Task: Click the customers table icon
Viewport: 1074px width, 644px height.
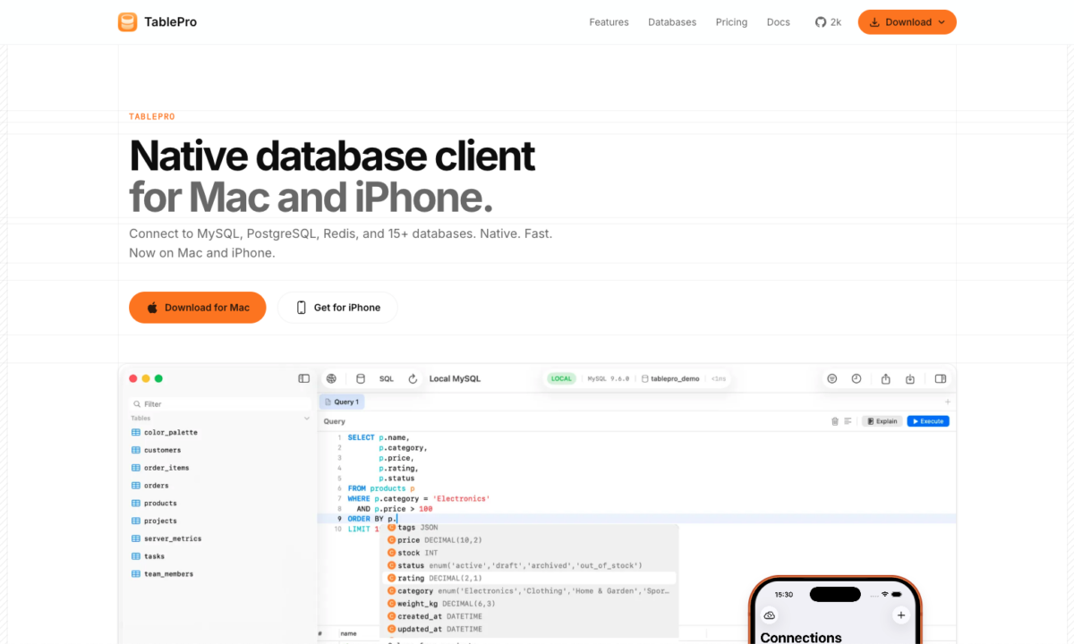Action: point(135,450)
